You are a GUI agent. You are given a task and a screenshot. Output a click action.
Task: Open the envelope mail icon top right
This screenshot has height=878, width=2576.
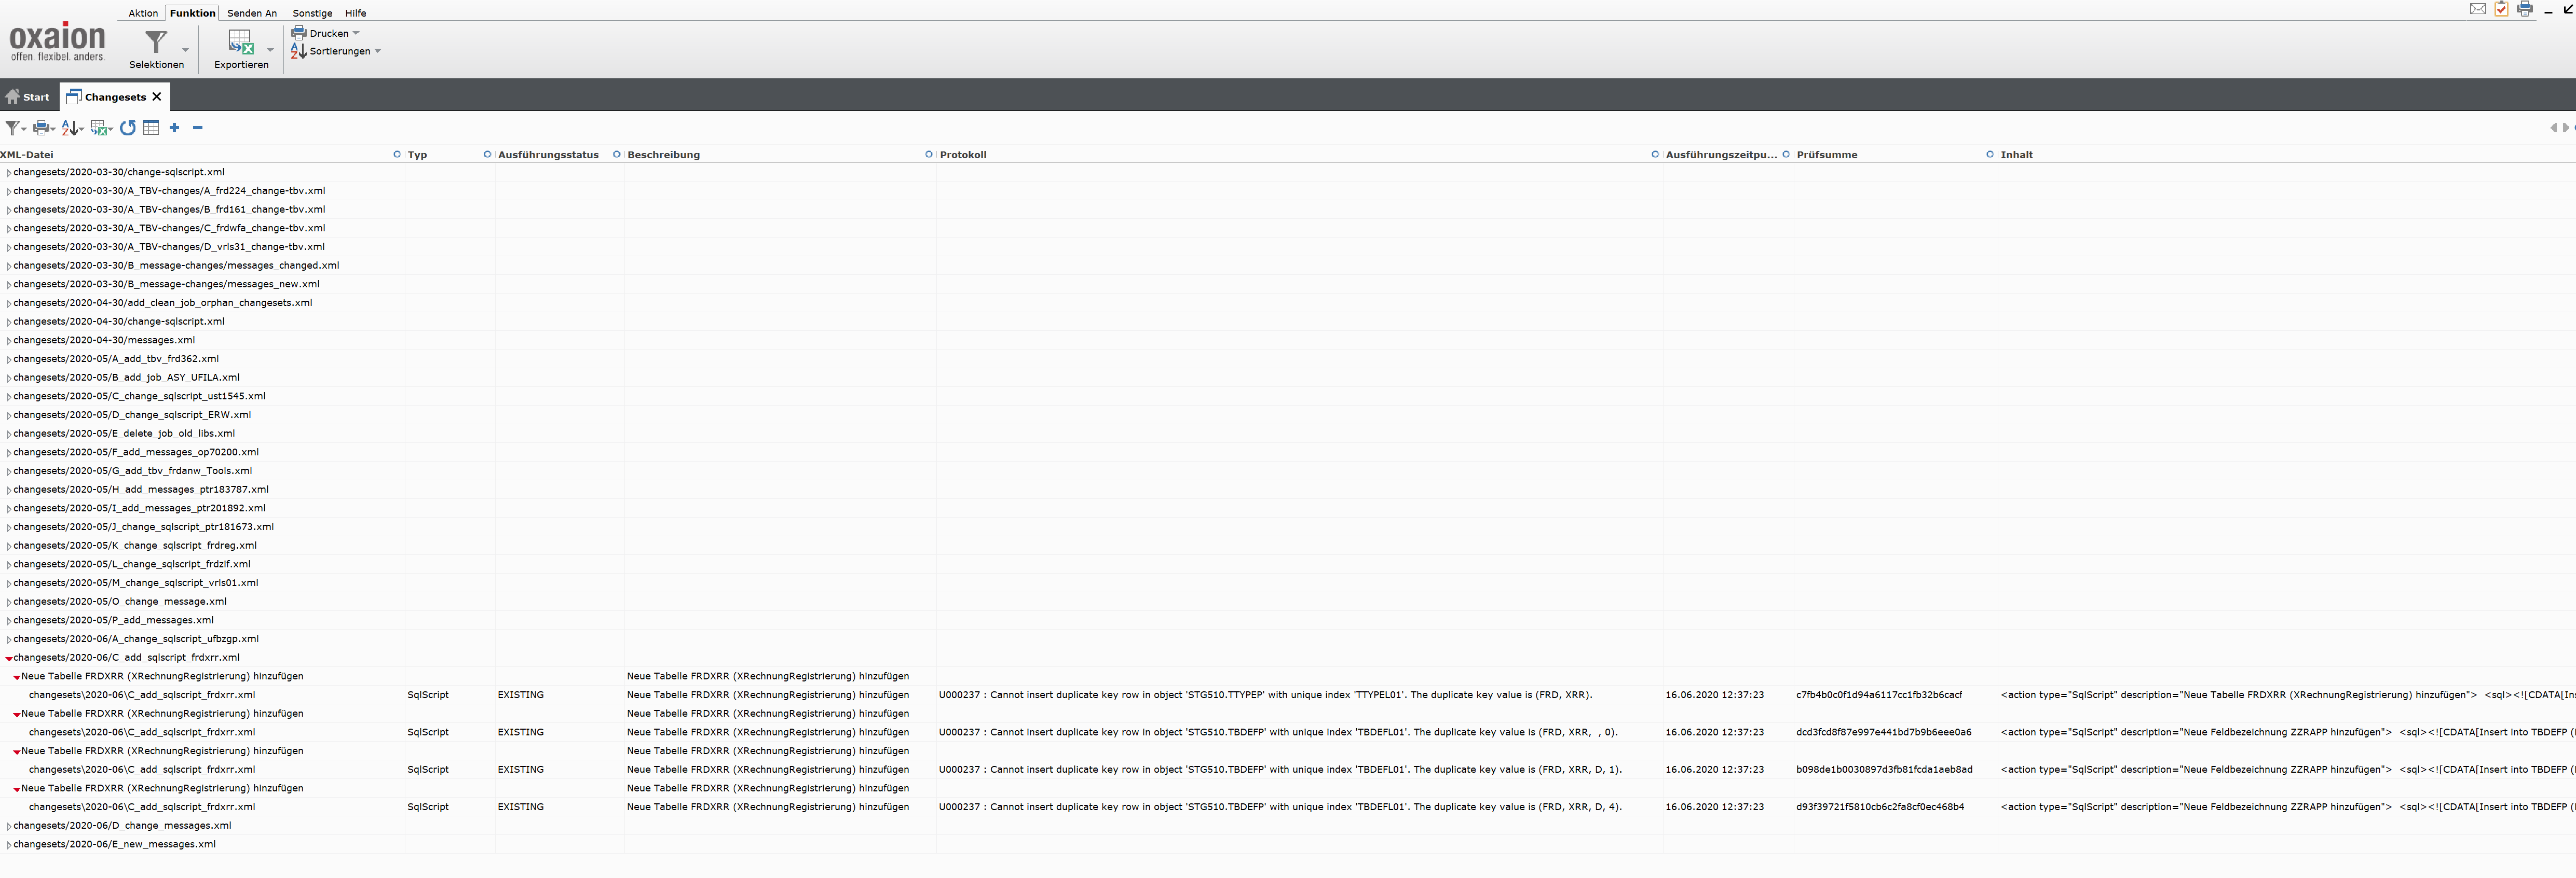point(2477,9)
